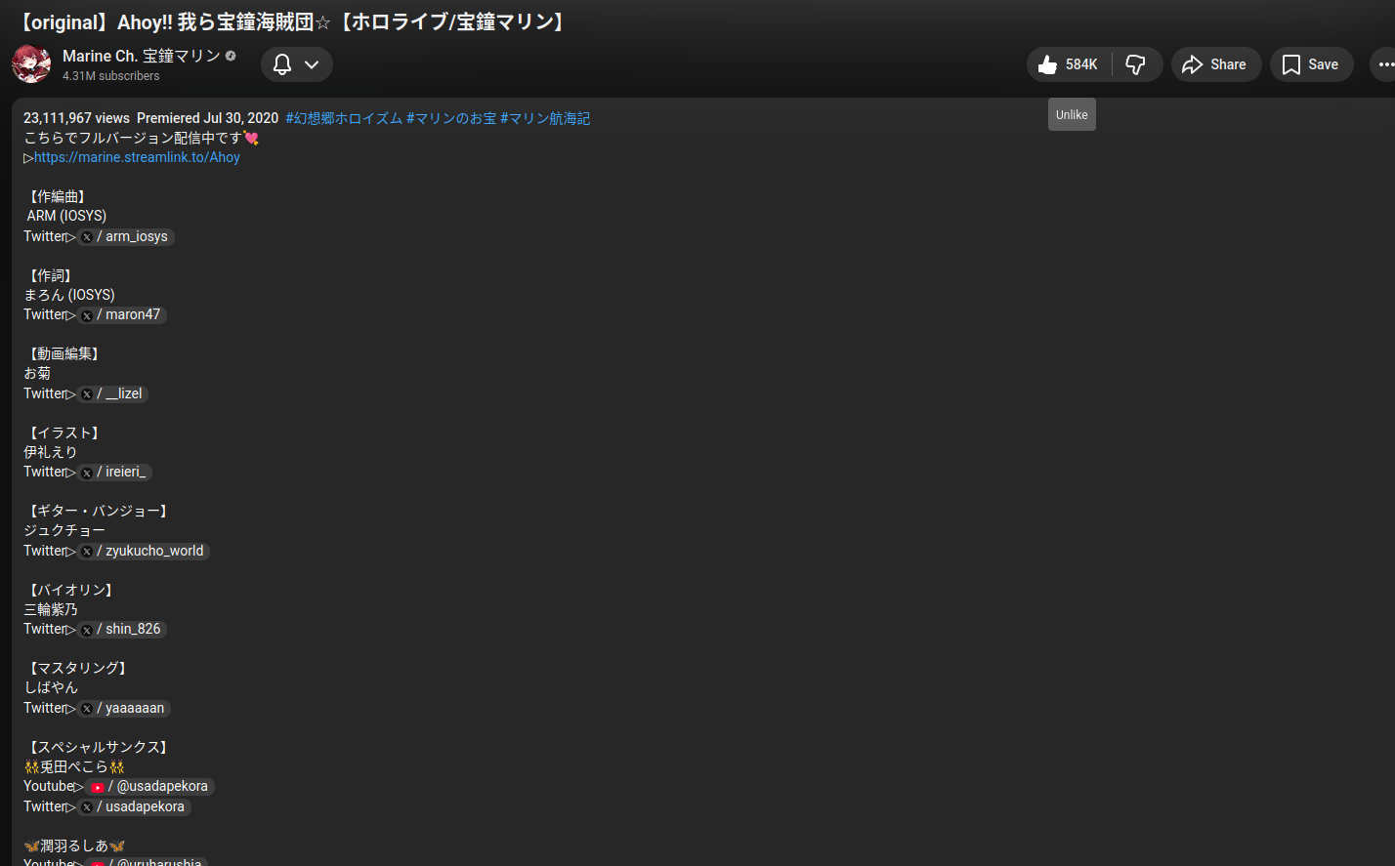Screen dimensions: 1395x866
Task: Click the 兎田ぺこら name
Action: pyautogui.click(x=74, y=766)
